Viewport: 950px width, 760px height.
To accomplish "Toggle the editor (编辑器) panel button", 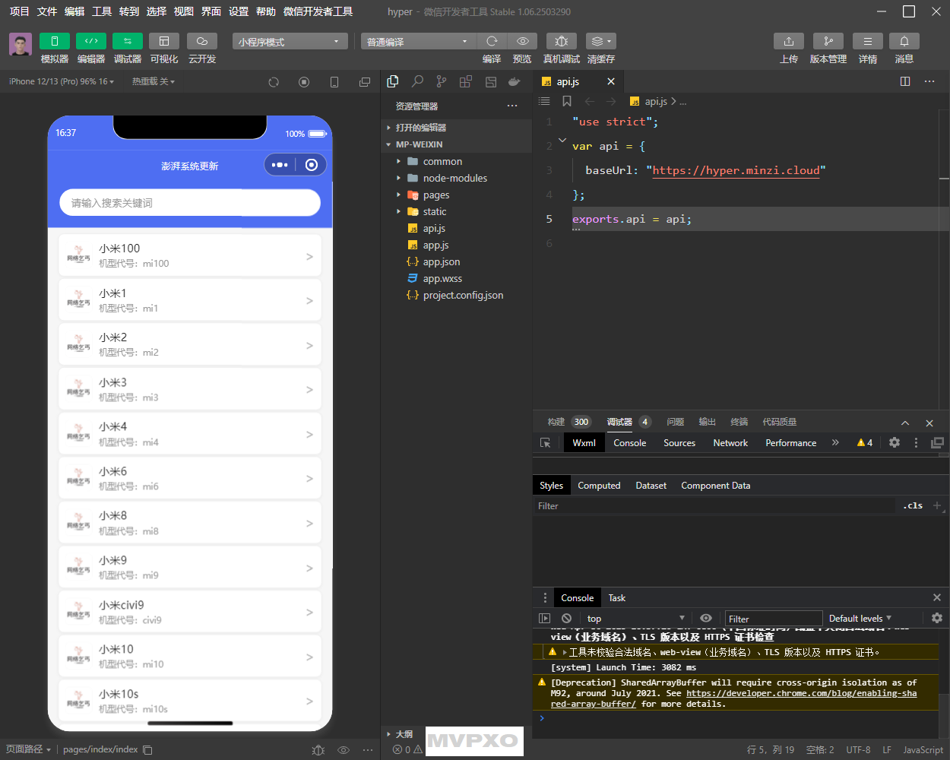I will (91, 41).
